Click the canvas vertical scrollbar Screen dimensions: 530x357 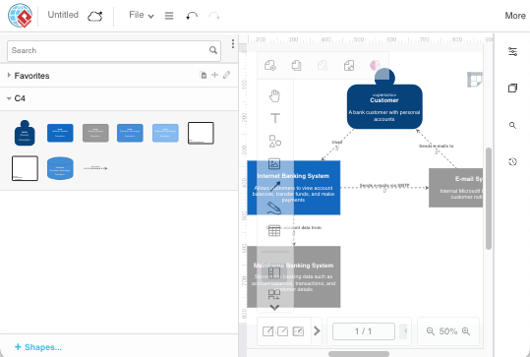[x=489, y=199]
